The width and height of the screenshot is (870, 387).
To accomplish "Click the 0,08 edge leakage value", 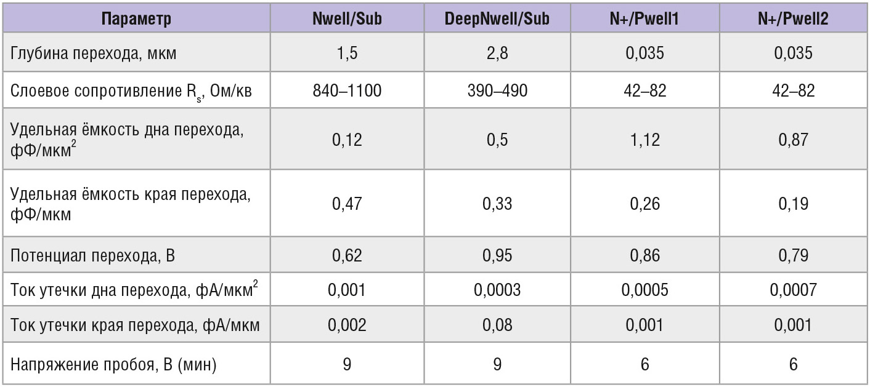I will (497, 325).
